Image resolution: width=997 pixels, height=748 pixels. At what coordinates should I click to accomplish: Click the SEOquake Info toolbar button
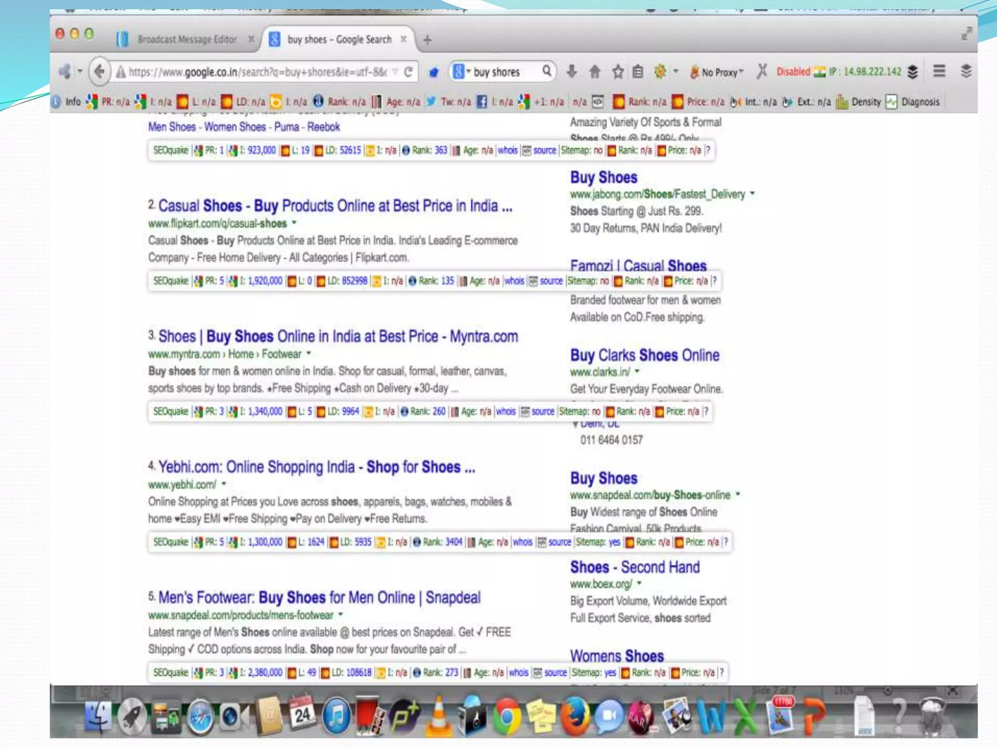click(x=67, y=102)
